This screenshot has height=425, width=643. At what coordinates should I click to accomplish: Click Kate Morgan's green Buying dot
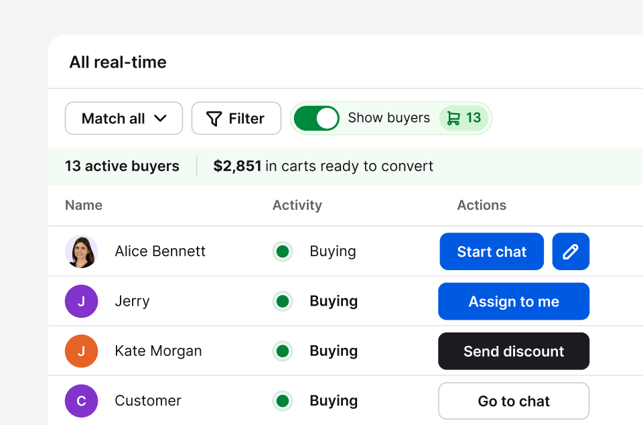coord(283,351)
